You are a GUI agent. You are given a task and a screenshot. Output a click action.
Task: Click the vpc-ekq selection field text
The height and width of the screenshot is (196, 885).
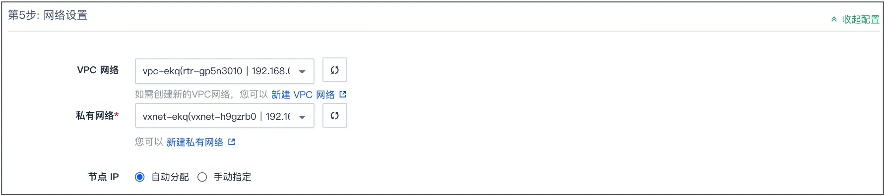click(x=216, y=71)
